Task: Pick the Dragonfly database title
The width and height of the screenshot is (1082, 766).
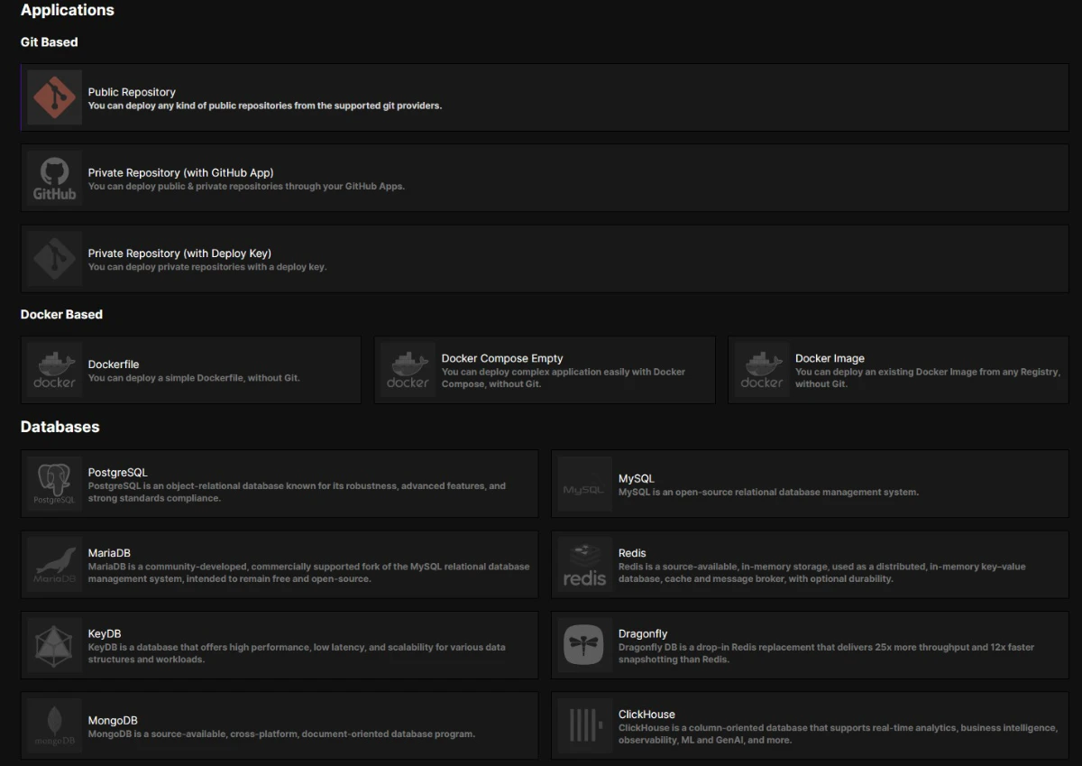Action: 643,633
